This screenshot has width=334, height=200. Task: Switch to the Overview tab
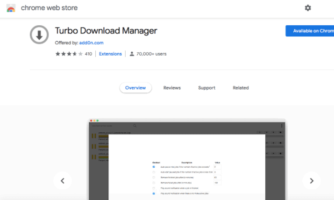135,88
